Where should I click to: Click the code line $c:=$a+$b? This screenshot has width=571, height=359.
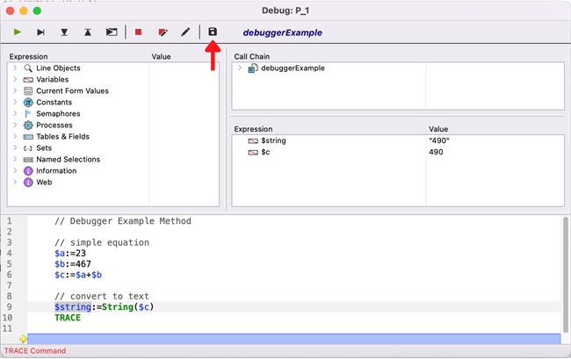pyautogui.click(x=77, y=275)
